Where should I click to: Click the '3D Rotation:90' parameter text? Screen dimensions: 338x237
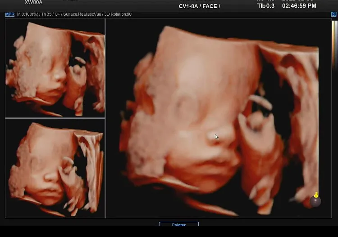tap(118, 14)
